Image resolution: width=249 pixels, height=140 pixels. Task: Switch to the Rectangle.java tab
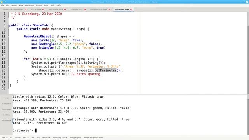pos(56,9)
